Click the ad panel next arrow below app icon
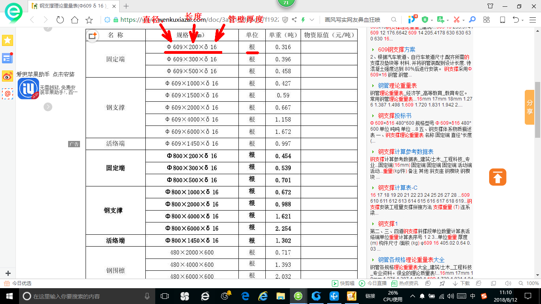Image resolution: width=541 pixels, height=304 pixels. click(48, 107)
